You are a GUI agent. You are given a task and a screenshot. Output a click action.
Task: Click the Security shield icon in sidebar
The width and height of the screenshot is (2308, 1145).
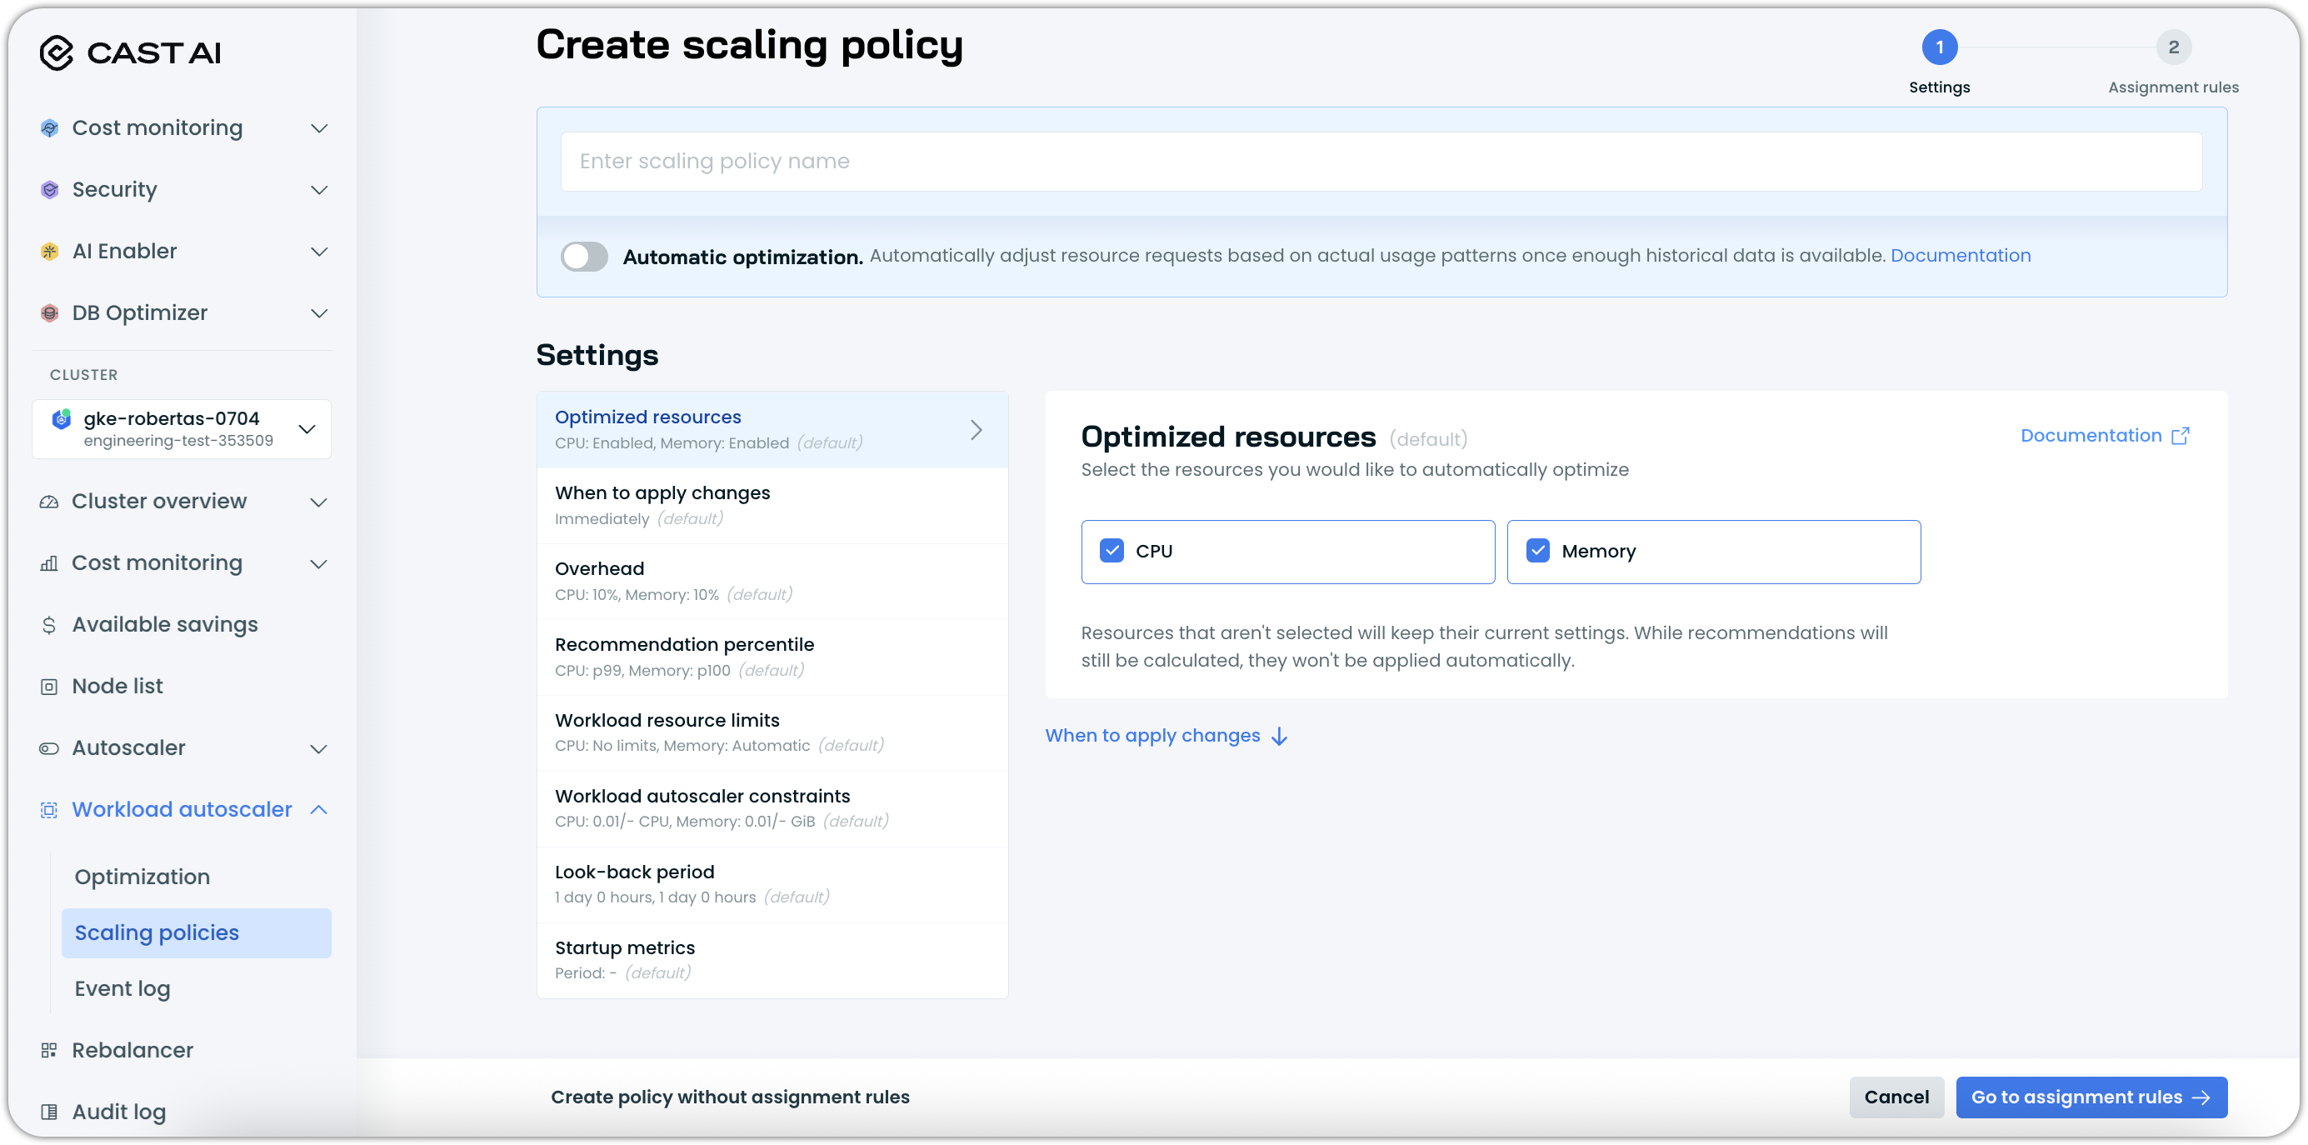coord(49,190)
